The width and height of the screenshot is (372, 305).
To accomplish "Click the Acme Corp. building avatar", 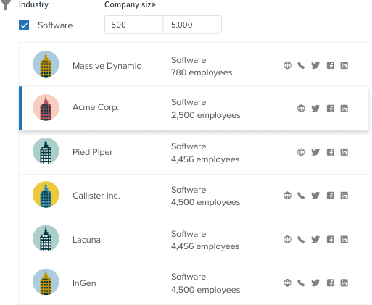I will click(x=46, y=107).
